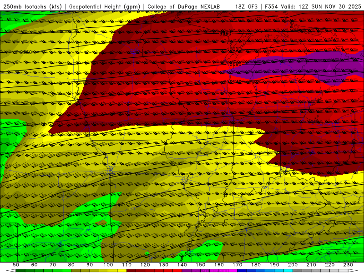Click the 100 value on the color scale
364x273 pixels.
point(108,265)
